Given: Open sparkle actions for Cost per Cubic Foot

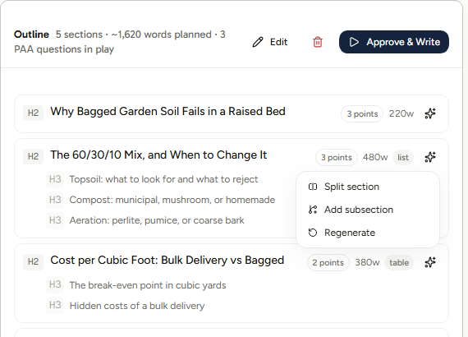Looking at the screenshot, I should click(x=430, y=262).
